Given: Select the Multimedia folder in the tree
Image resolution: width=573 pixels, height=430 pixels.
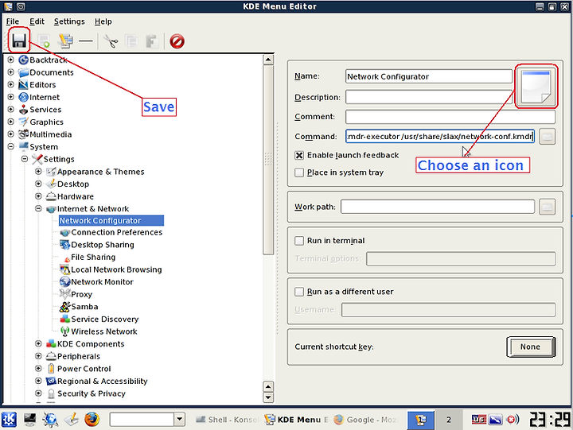Looking at the screenshot, I should pyautogui.click(x=45, y=134).
